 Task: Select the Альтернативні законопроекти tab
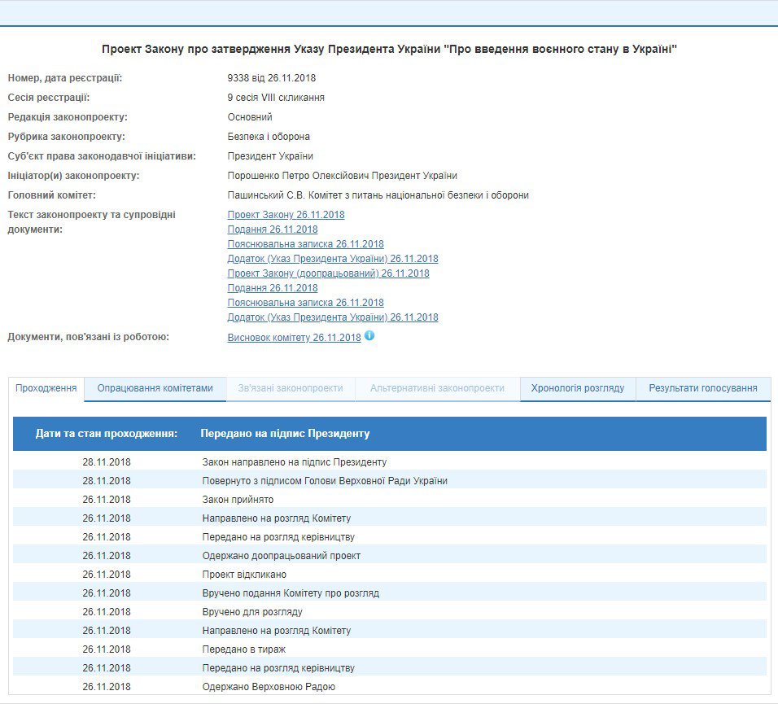coord(437,388)
